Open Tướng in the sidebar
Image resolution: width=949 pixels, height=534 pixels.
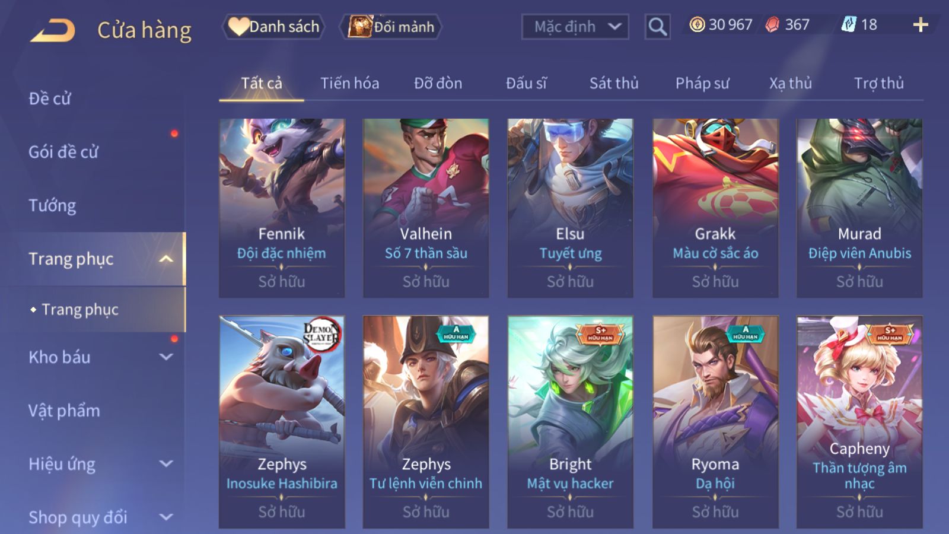tap(52, 205)
